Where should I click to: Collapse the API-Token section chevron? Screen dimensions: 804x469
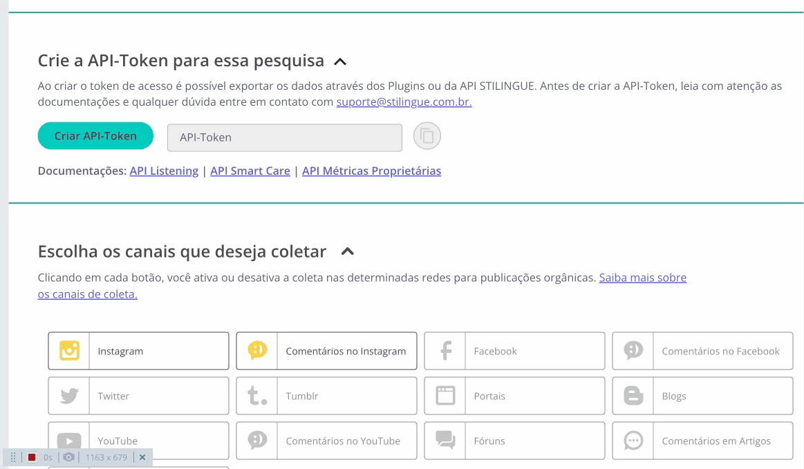pyautogui.click(x=340, y=61)
